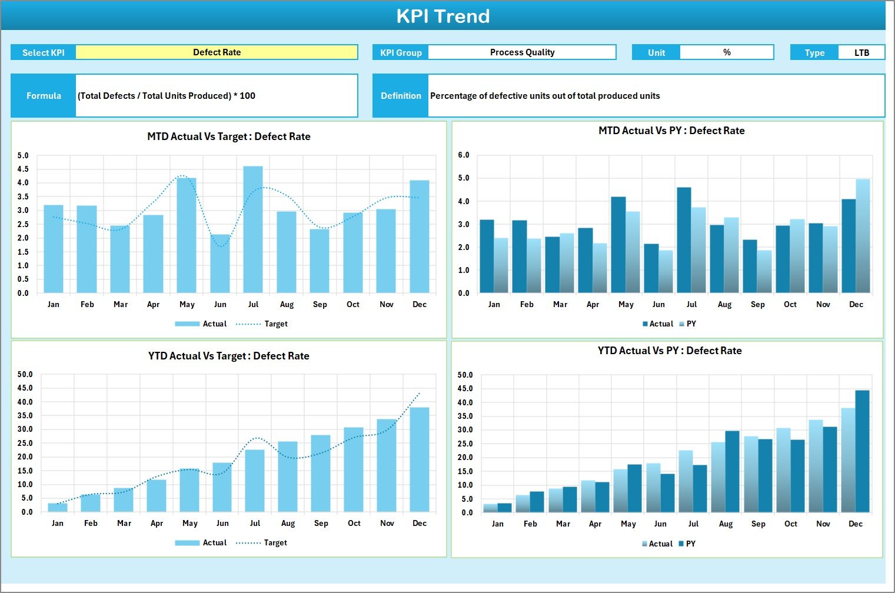Select the Definition description cell
Screen dimensions: 895x593
pyautogui.click(x=656, y=96)
